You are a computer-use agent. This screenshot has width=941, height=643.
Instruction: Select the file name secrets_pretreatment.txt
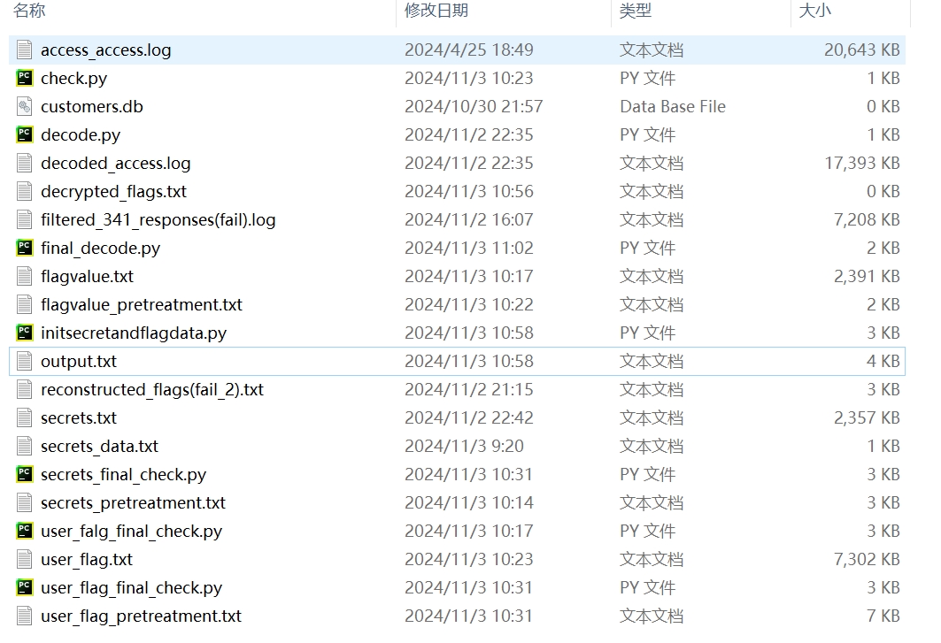click(134, 503)
